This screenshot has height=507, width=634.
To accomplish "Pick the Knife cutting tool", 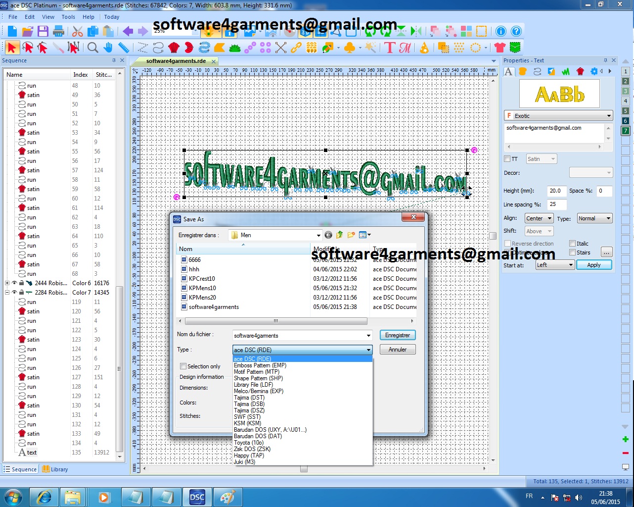I will [x=58, y=48].
